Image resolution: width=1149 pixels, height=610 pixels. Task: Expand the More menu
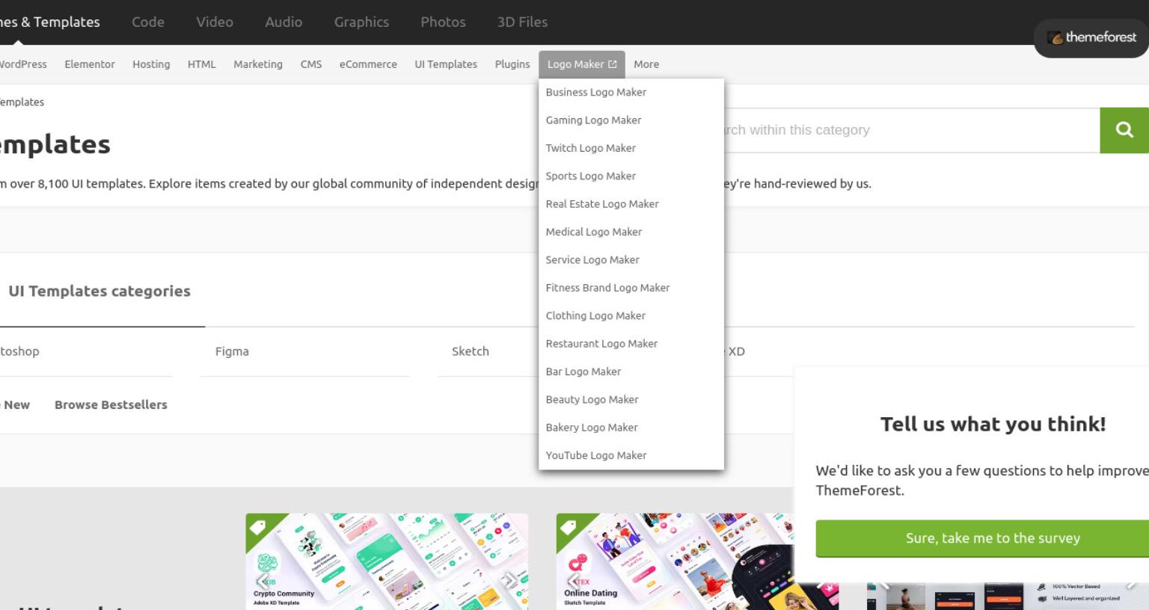coord(646,64)
